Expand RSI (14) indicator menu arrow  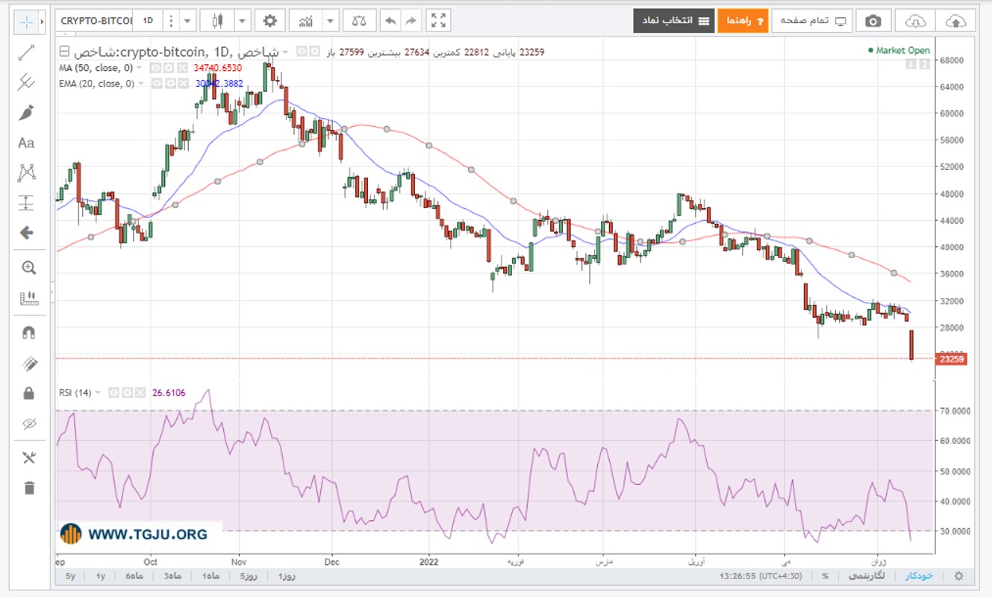point(97,393)
